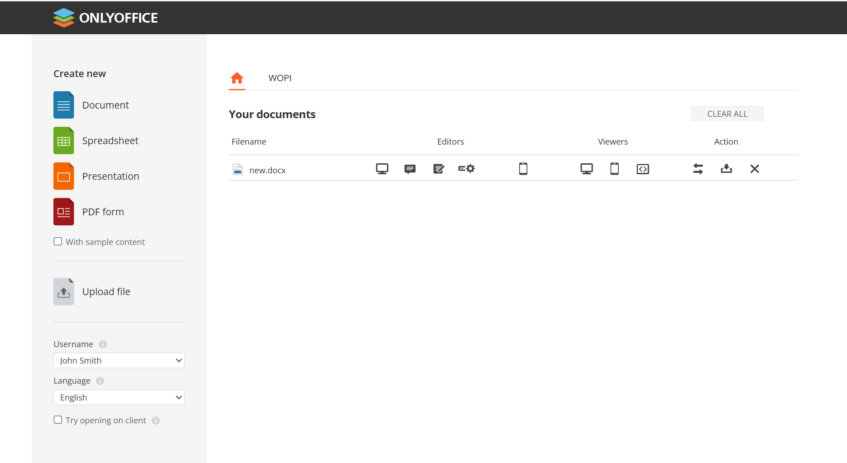Convert the new.docx file
847x463 pixels.
[698, 169]
